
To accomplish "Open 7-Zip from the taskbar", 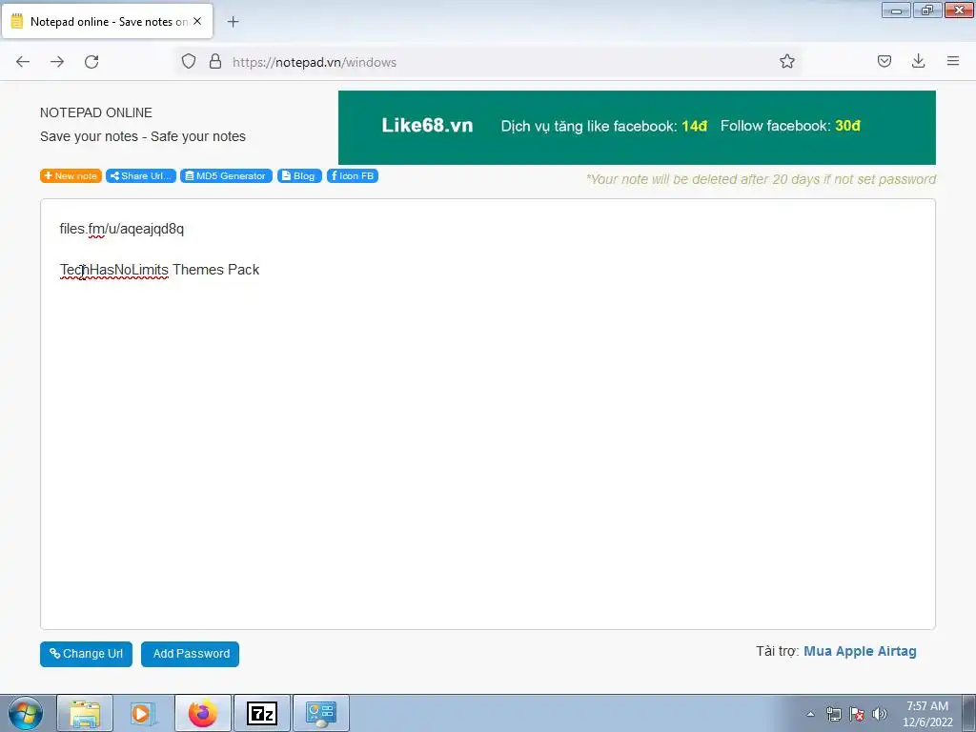I will pyautogui.click(x=262, y=713).
